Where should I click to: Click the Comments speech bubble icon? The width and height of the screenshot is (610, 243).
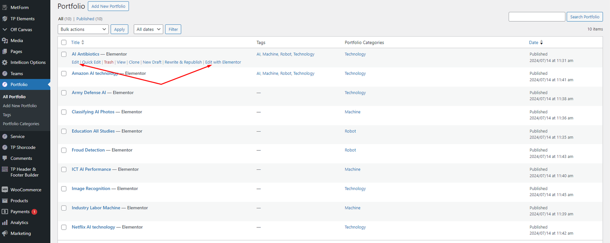[5, 158]
